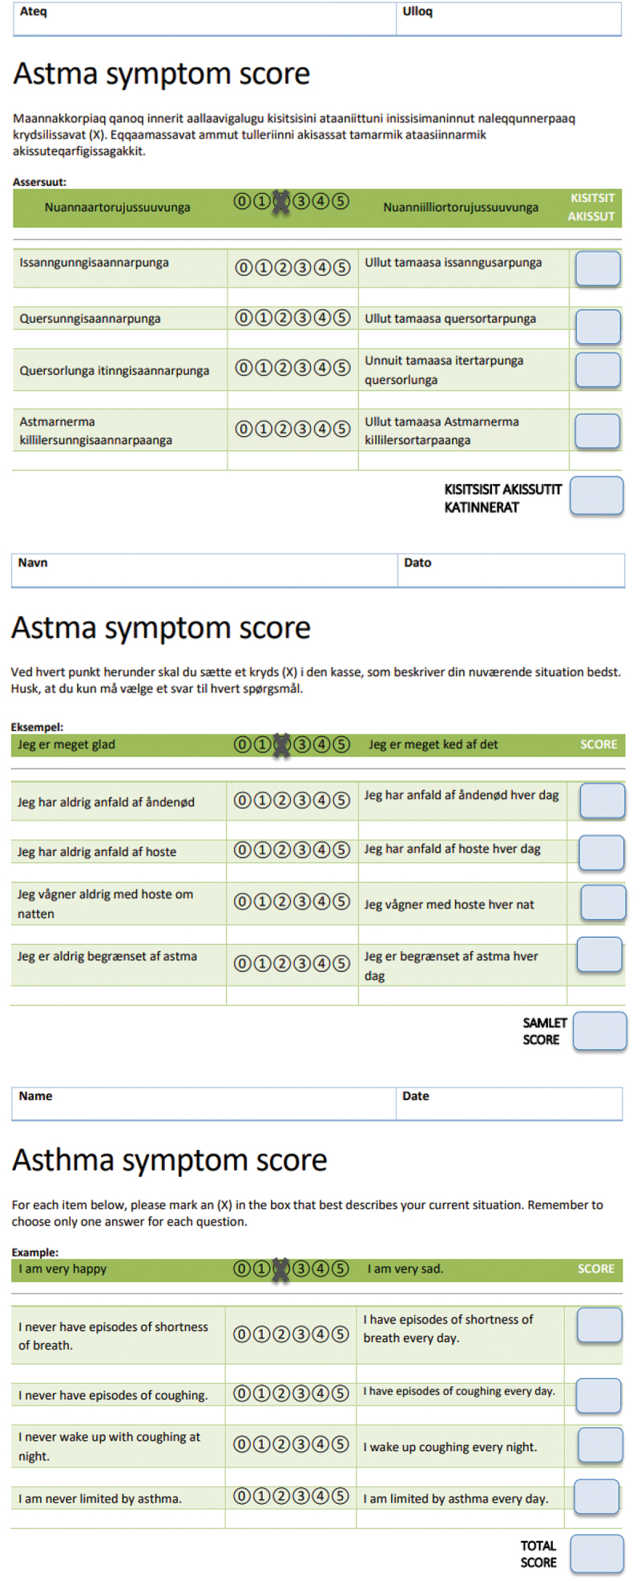Mark 4 for "I am never limited by asthma"
This screenshot has width=641, height=1581.
(x=320, y=1496)
